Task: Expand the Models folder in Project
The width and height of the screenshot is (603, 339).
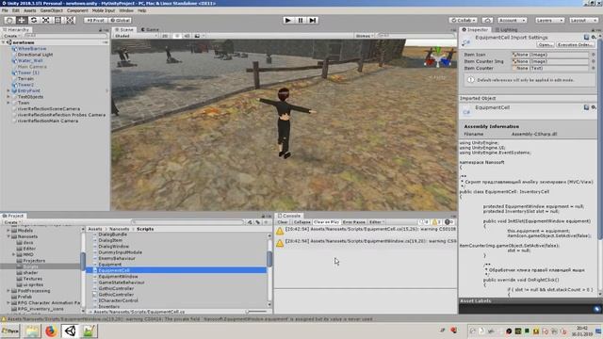Action: point(8,230)
